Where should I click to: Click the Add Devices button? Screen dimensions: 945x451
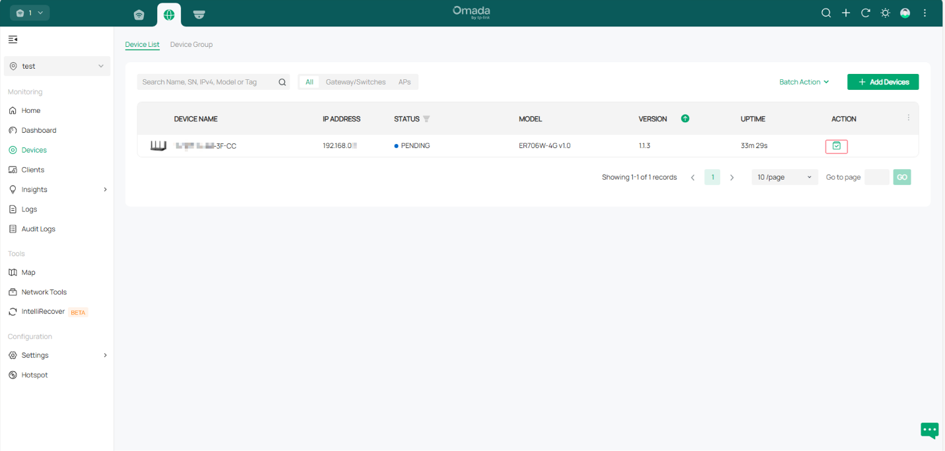[882, 82]
